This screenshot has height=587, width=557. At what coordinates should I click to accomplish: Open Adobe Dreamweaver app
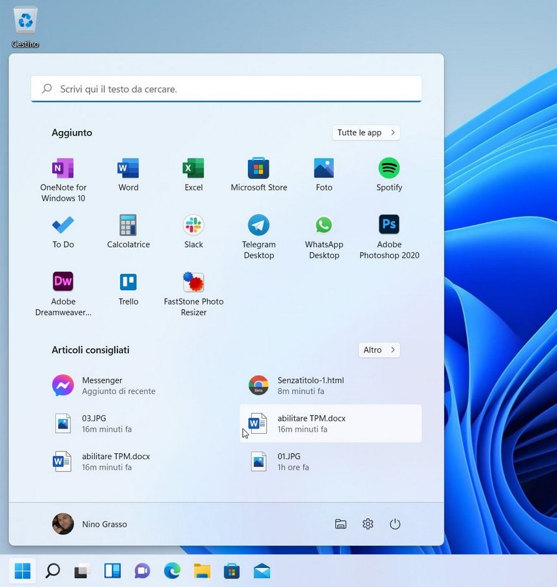coord(63,282)
